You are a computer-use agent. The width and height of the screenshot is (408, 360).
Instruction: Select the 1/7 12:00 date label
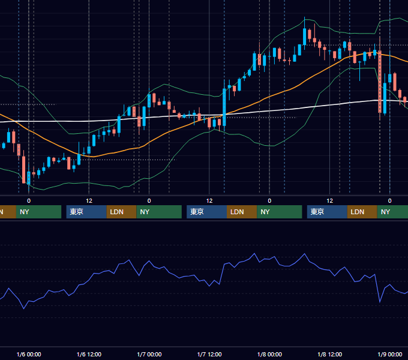coord(209,354)
